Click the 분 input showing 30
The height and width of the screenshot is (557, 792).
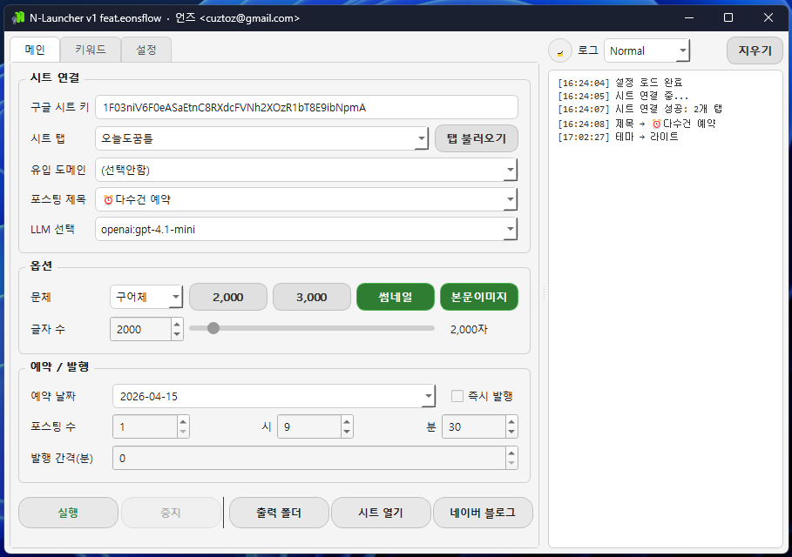(474, 426)
